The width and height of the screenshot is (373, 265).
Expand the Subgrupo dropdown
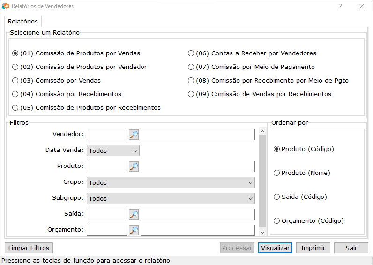tap(171, 198)
